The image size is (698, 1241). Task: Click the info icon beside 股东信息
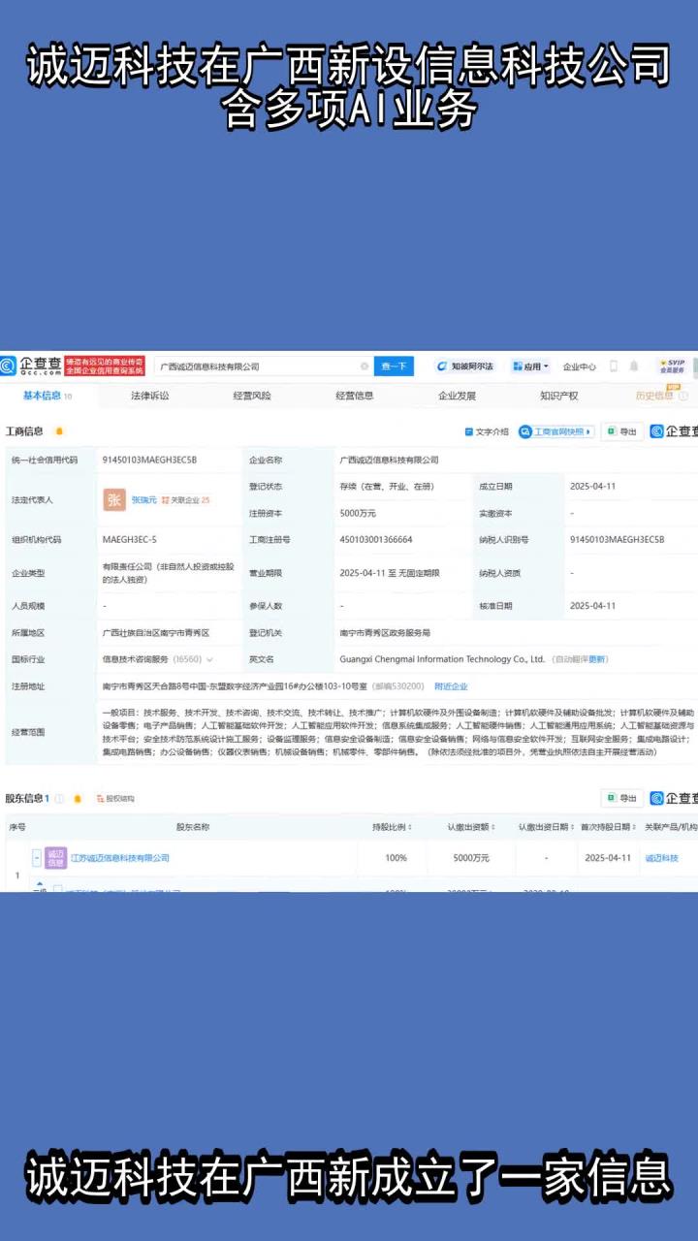pos(59,799)
